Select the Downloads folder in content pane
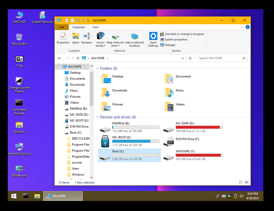 pos(114,92)
